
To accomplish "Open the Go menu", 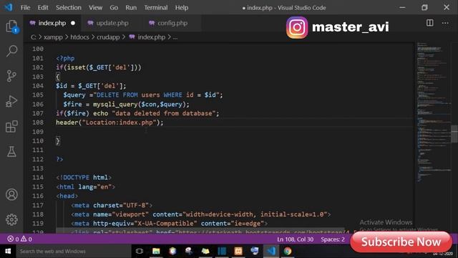I will pyautogui.click(x=114, y=8).
